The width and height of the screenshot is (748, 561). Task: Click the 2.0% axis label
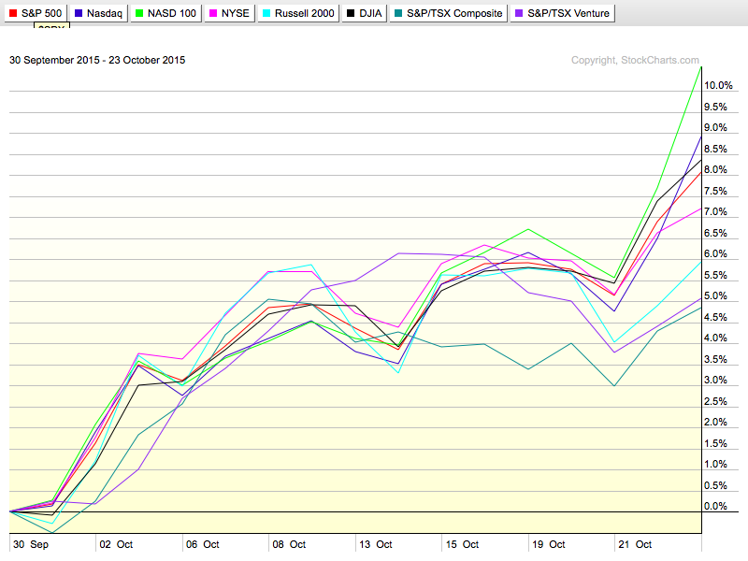[715, 422]
